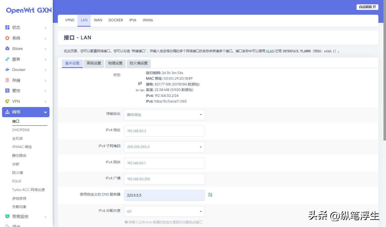Add another custom DNS server entry

pyautogui.click(x=210, y=194)
